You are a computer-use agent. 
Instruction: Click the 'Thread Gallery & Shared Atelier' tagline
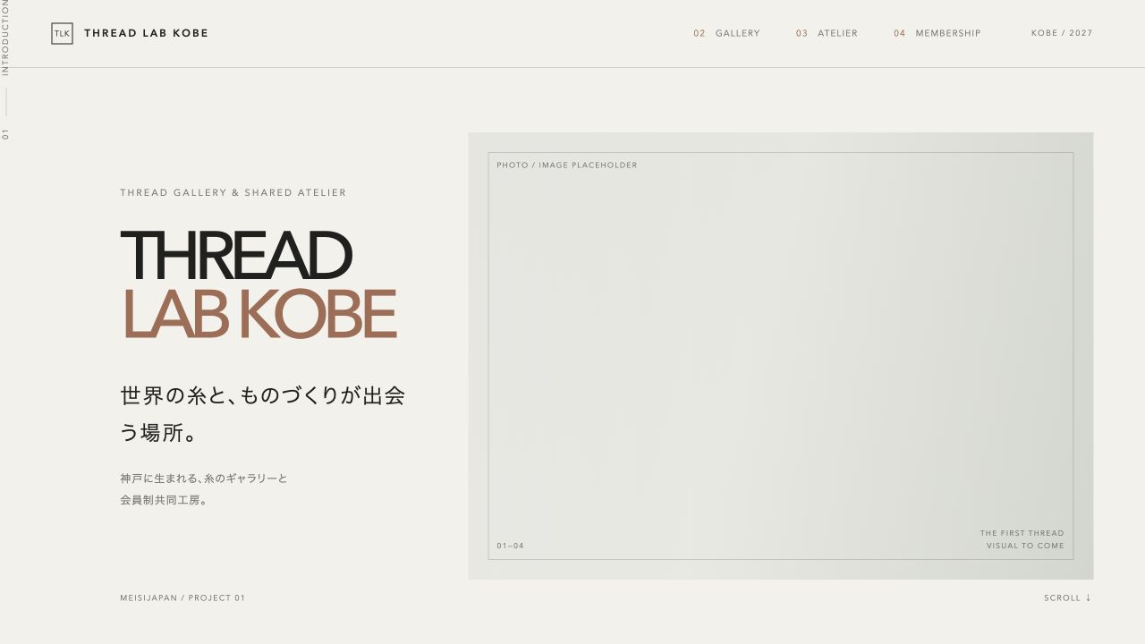233,192
